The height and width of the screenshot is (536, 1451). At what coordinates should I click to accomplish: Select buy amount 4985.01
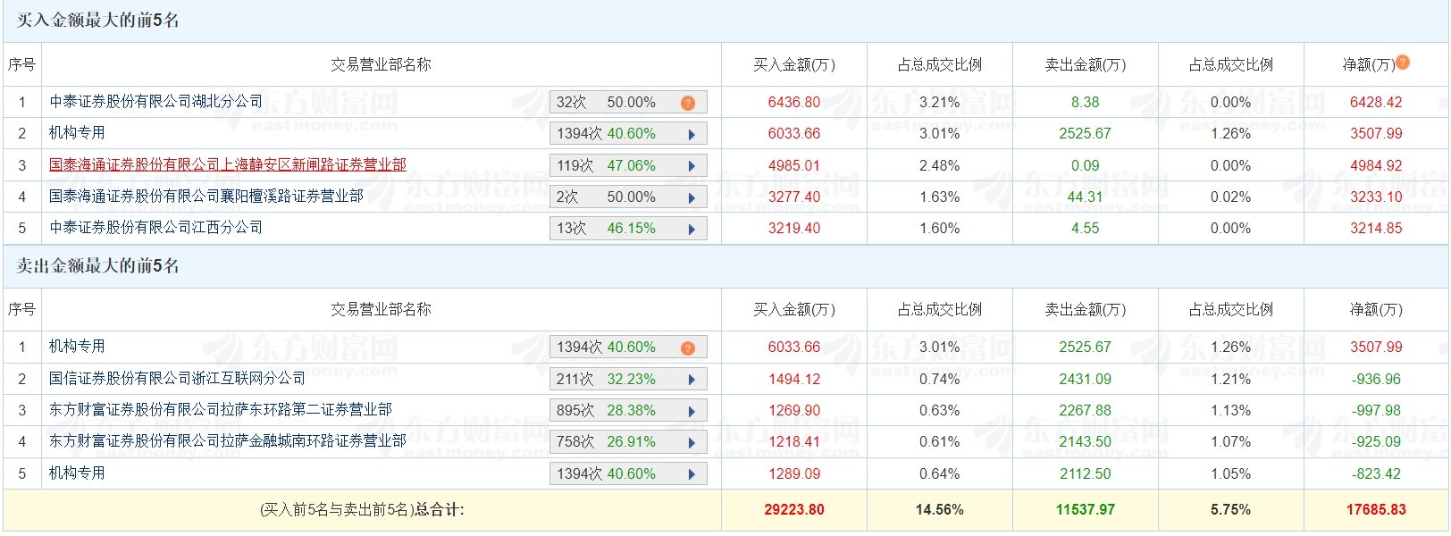[x=794, y=166]
